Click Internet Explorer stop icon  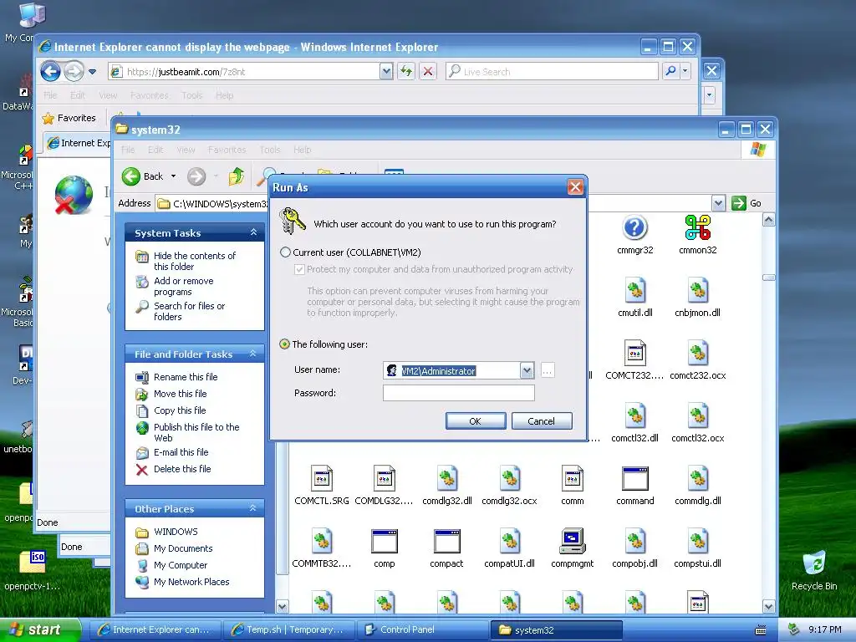click(428, 72)
